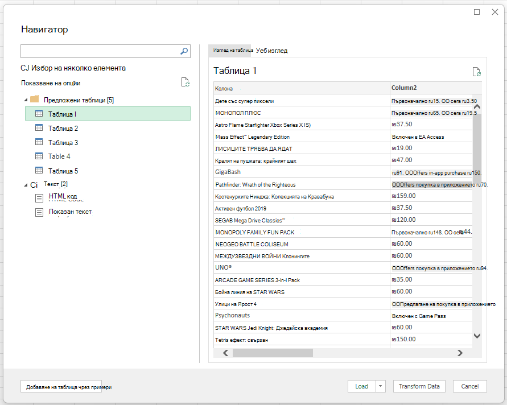Open the Load button dropdown arrow

click(x=381, y=386)
